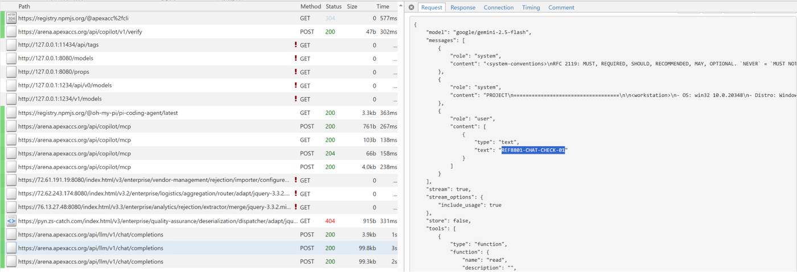
Task: Click the HTML document icon of pyn.zs-catch.com row
Action: point(11,221)
